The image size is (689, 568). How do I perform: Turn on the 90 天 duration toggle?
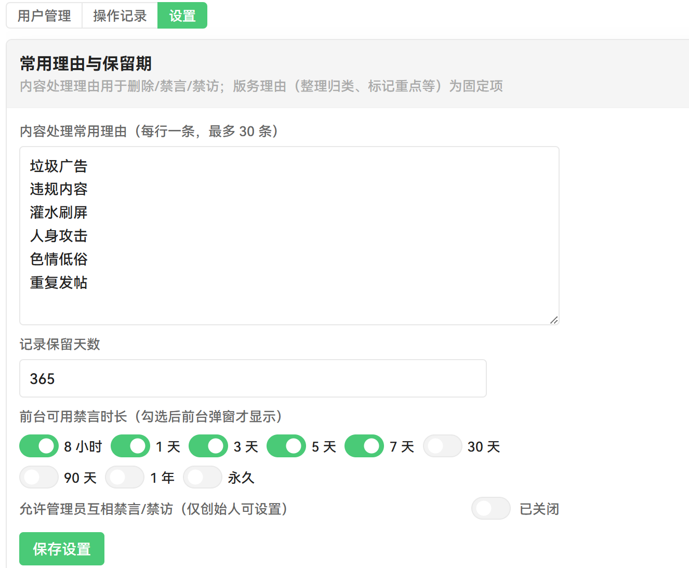pyautogui.click(x=39, y=477)
